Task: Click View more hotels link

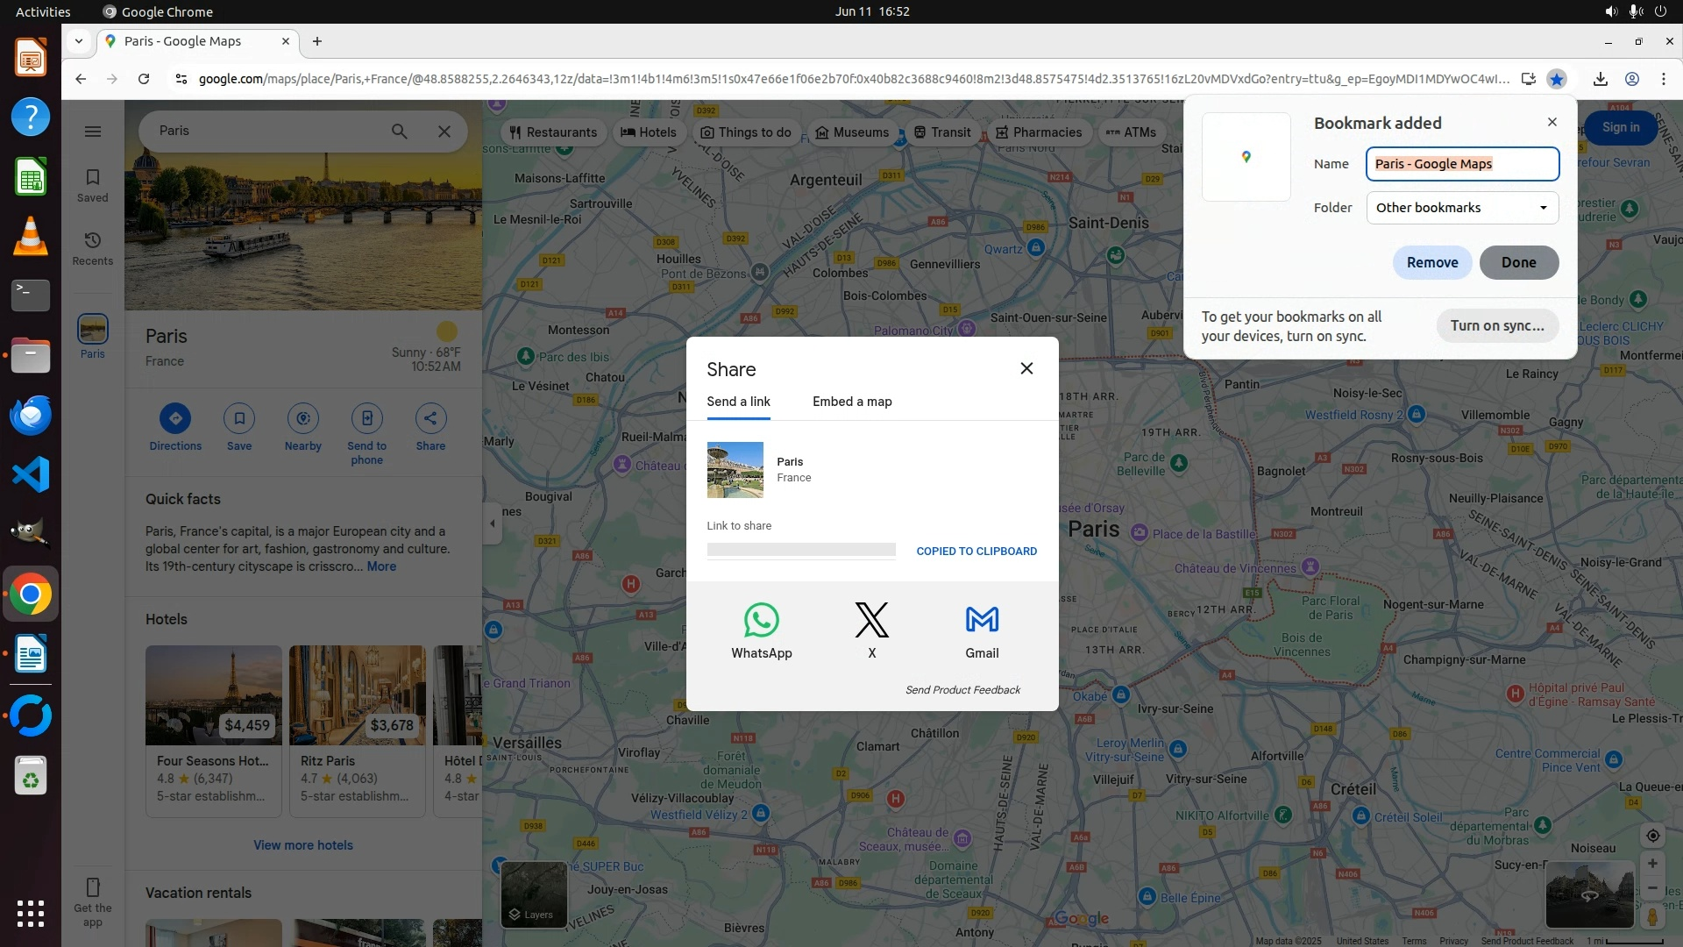Action: tap(303, 845)
